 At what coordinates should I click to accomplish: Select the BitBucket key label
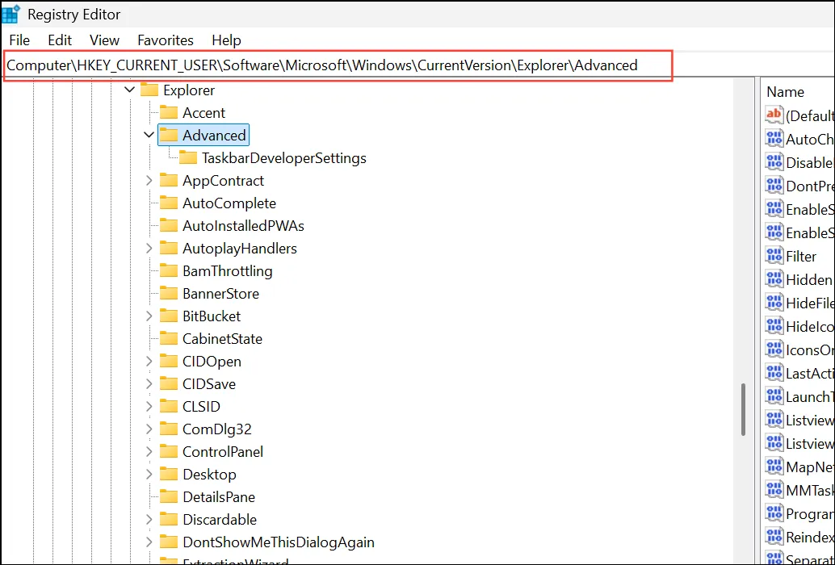(212, 316)
